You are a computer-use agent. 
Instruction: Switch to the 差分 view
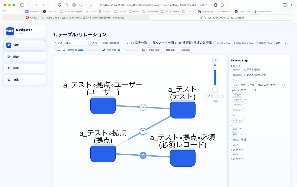tap(25, 57)
